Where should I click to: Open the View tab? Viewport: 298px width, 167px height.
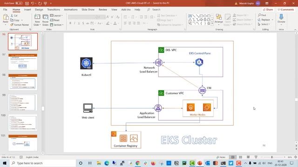click(x=114, y=9)
